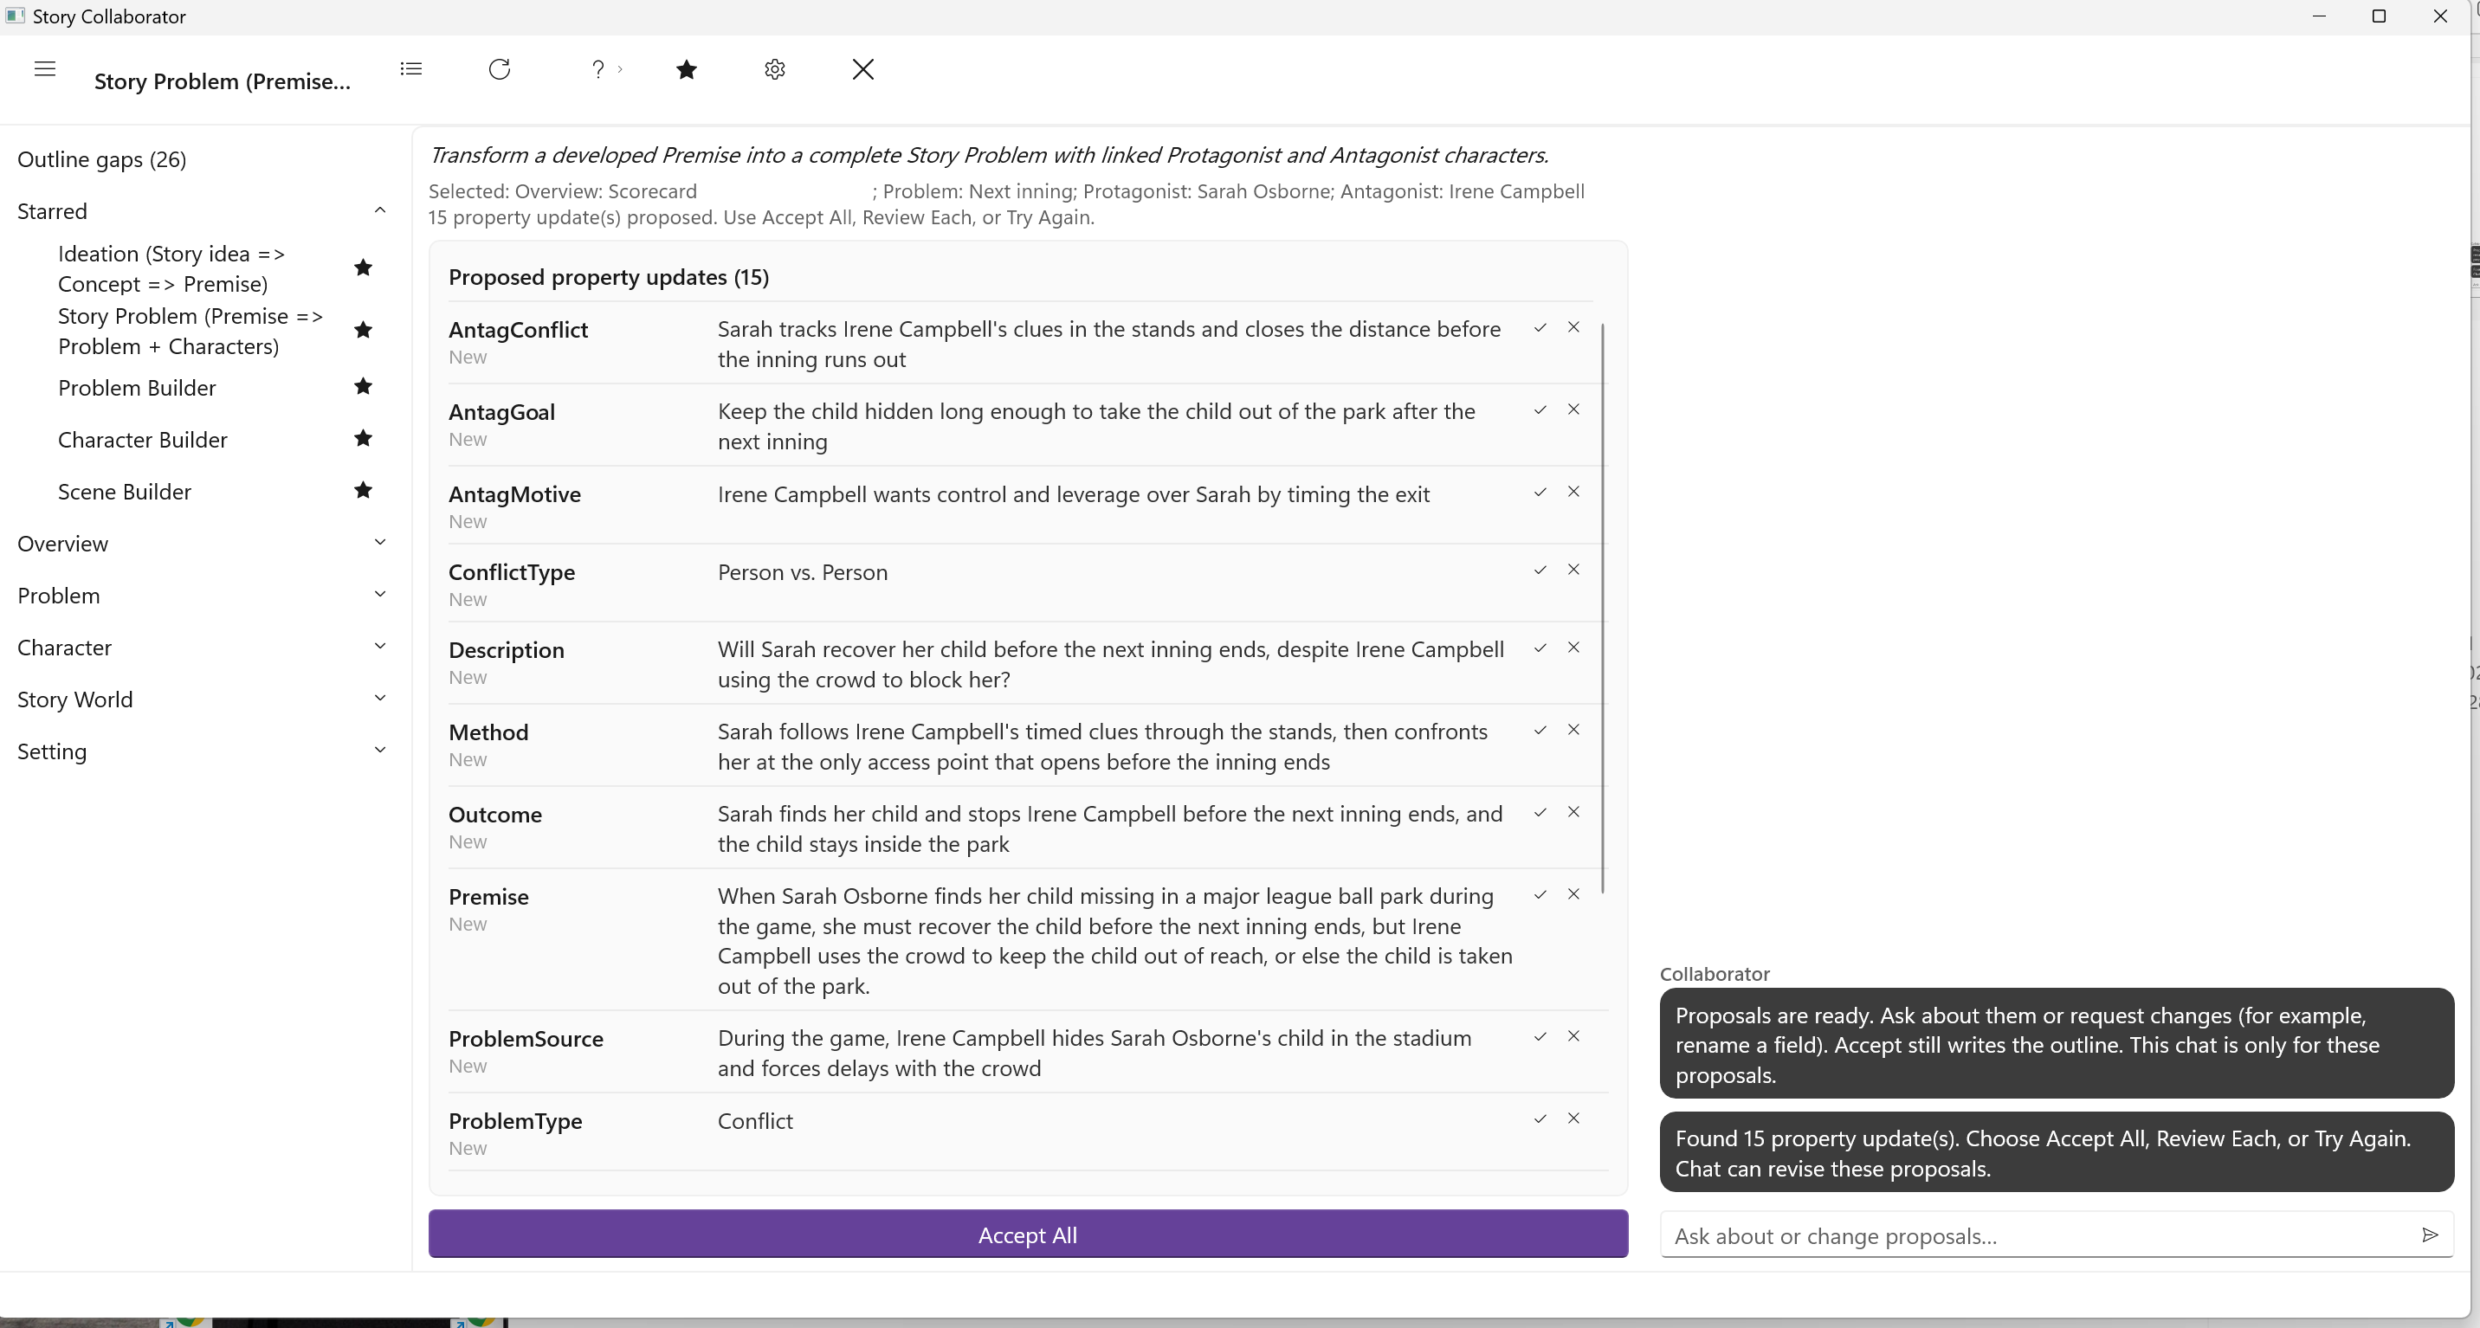2480x1328 pixels.
Task: Reject the AntagConflict proposal with X
Action: point(1573,327)
